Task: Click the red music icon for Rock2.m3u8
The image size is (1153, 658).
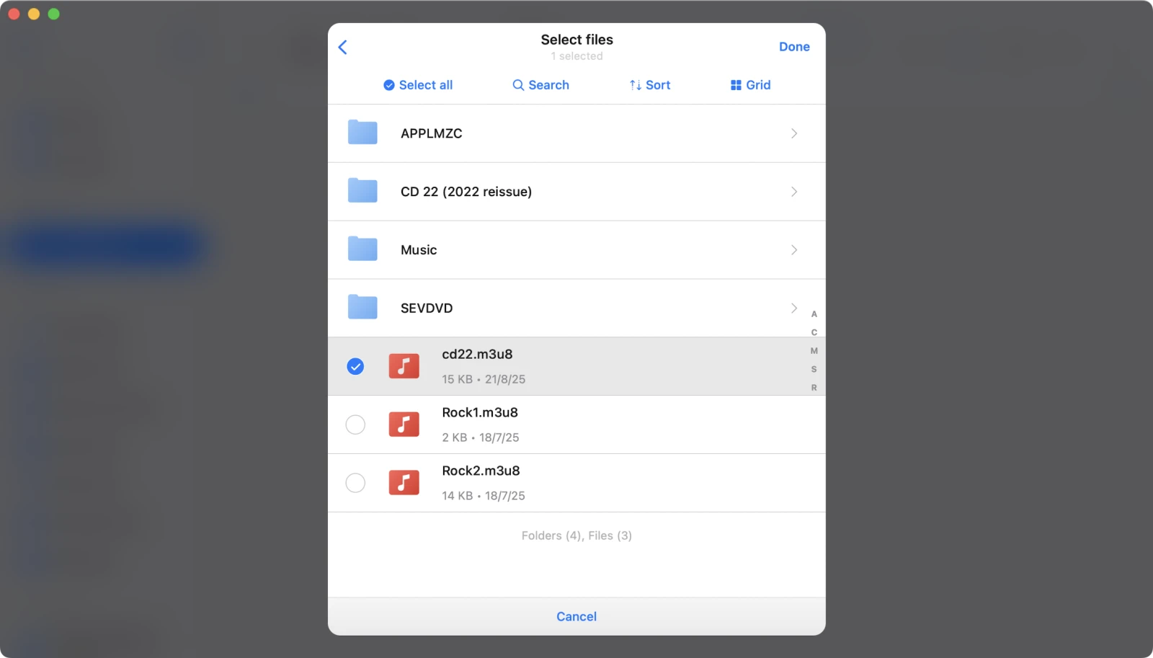Action: pos(404,483)
